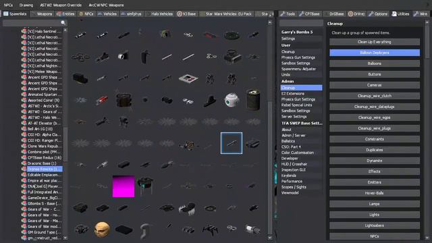Click the spawnlist tree scrollbar thumb
Screen dimensions: 432x243
point(65,144)
